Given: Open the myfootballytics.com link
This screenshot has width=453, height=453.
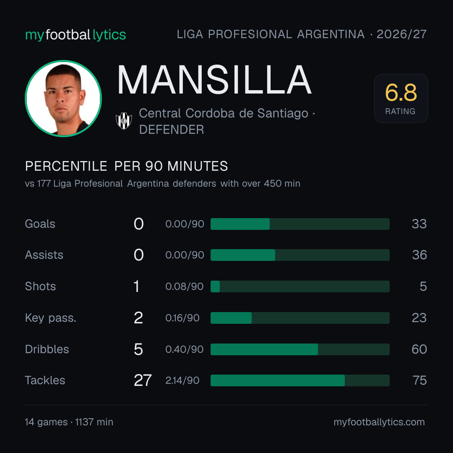Looking at the screenshot, I should pos(379,422).
